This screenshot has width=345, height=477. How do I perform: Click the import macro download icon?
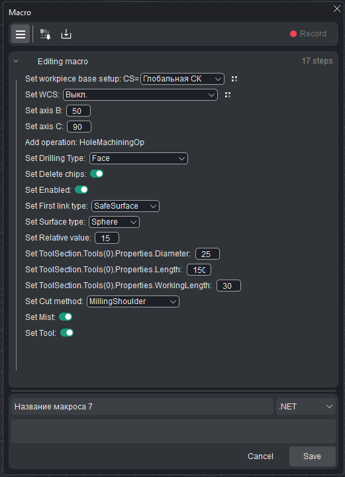pos(66,34)
